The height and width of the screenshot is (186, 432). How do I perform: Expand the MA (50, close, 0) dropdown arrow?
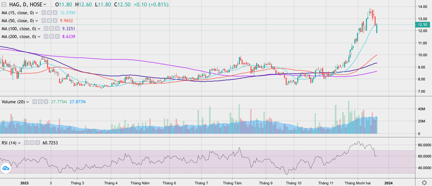(x=37, y=20)
